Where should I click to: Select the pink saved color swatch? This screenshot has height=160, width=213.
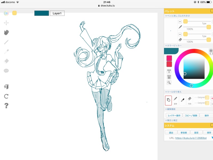169,58
